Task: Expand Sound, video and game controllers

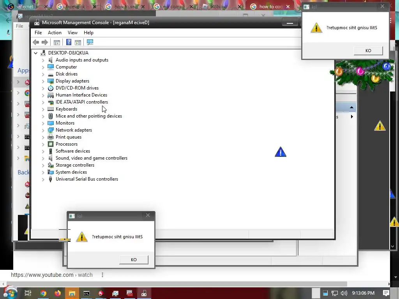Action: (43, 158)
